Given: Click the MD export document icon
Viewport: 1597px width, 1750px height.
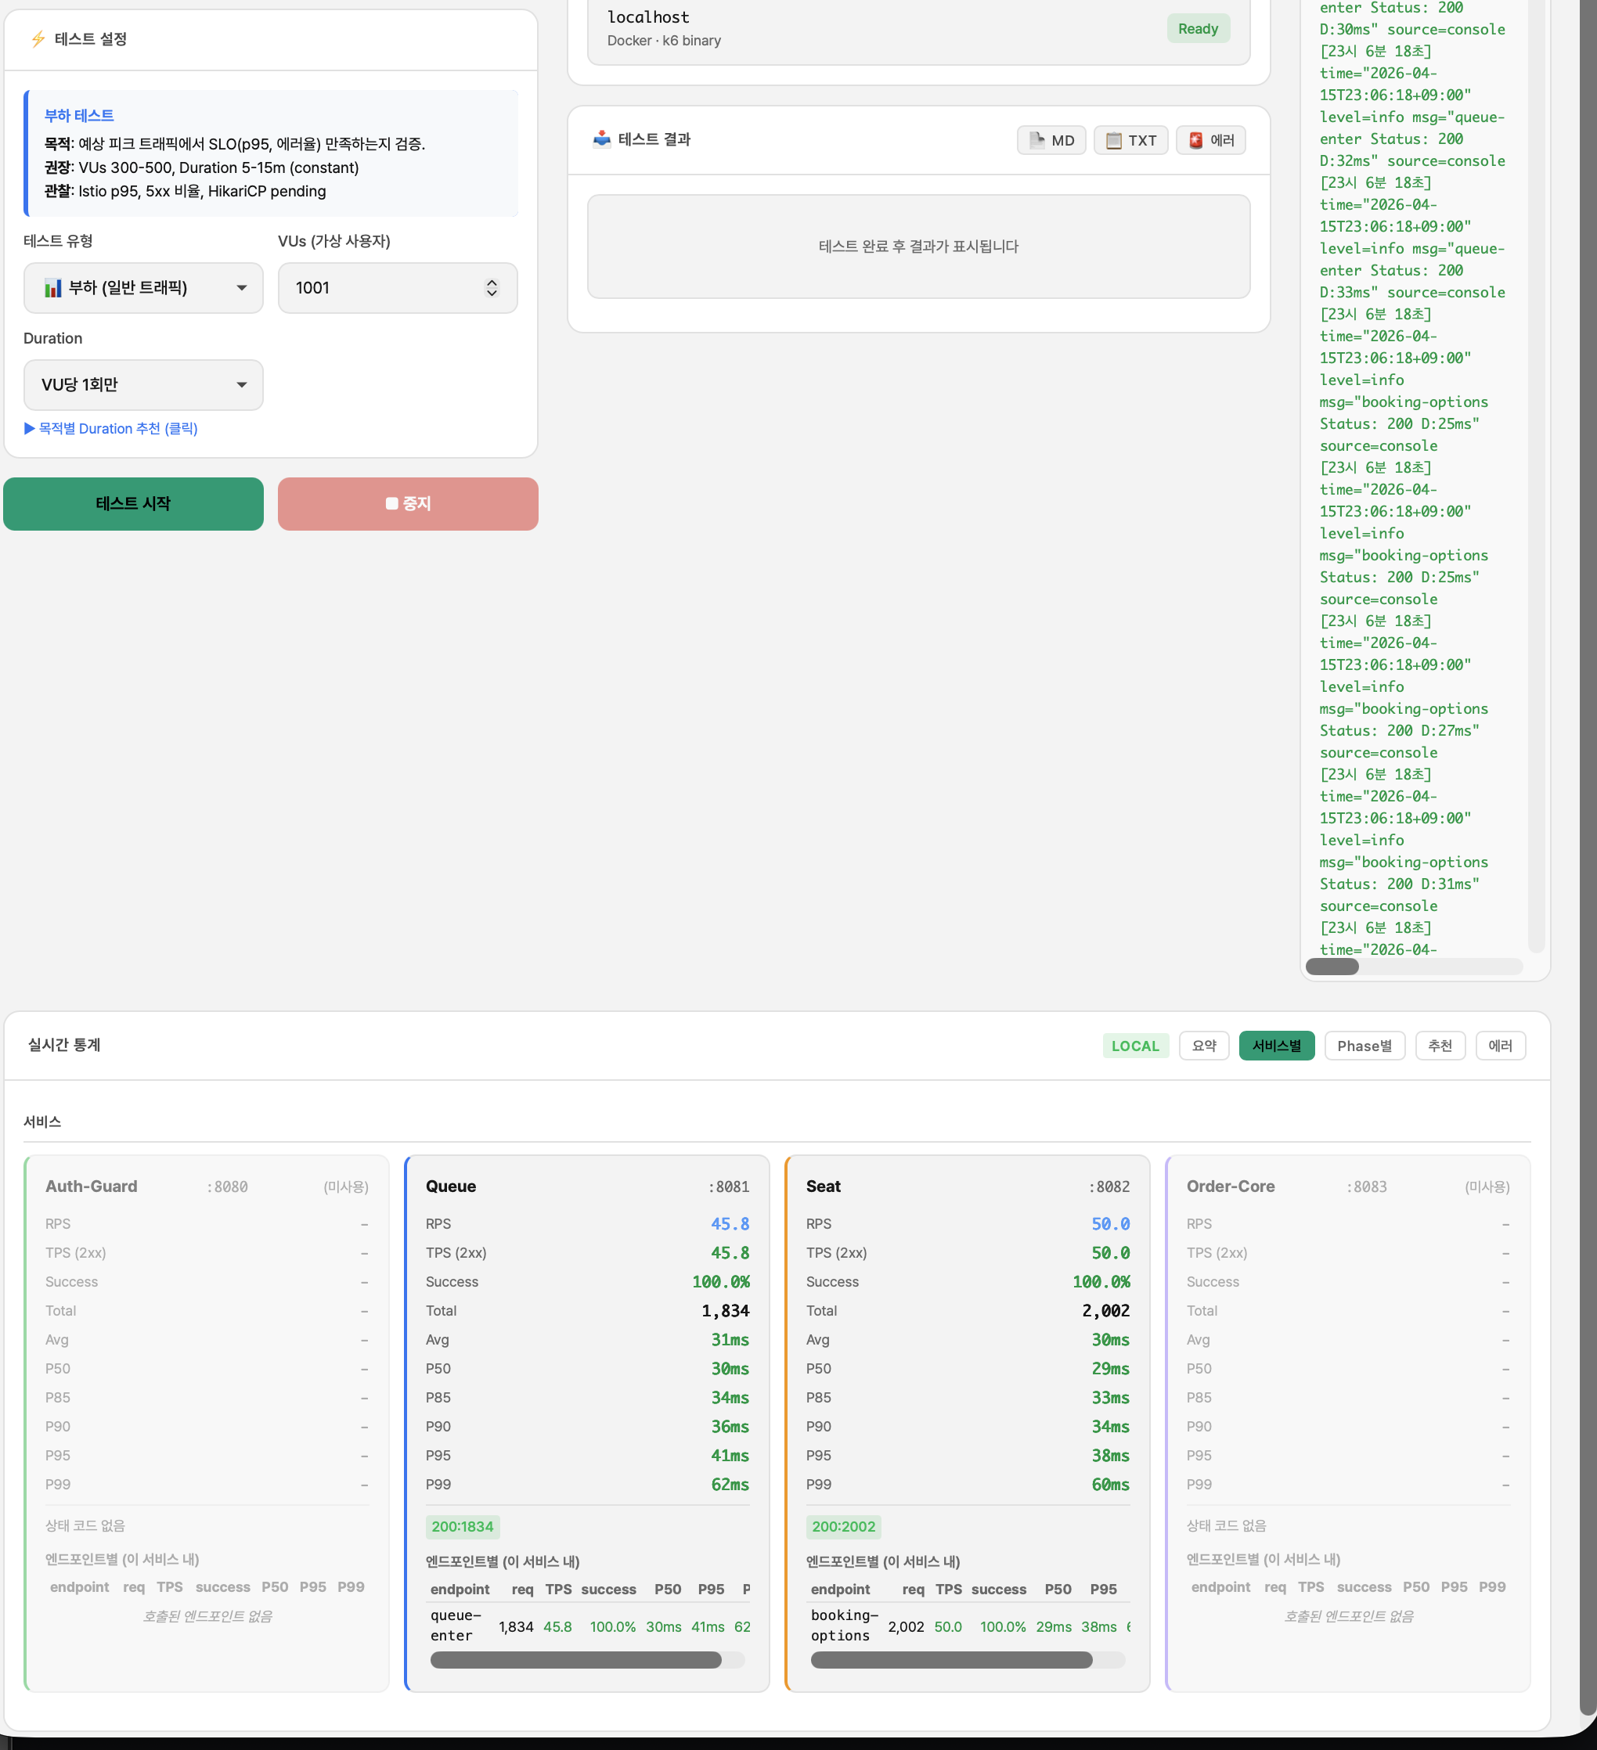Looking at the screenshot, I should click(x=1037, y=140).
